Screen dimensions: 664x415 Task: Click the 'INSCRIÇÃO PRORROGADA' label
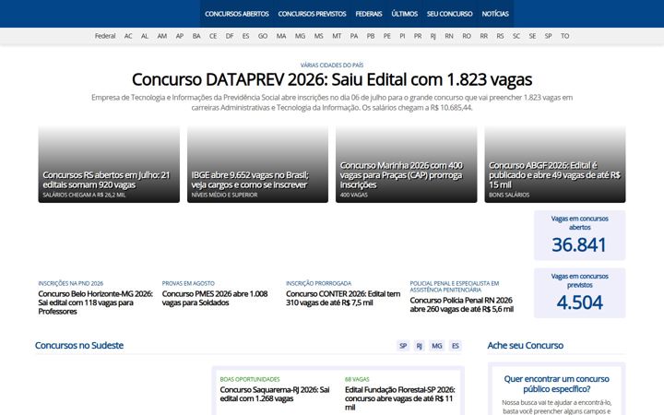tap(318, 283)
